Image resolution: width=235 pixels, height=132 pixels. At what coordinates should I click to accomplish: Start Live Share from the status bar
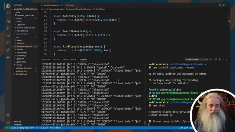click(x=55, y=128)
